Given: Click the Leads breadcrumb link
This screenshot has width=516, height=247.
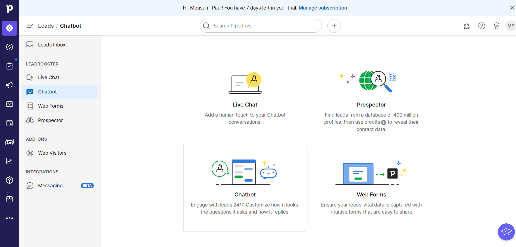Looking at the screenshot, I should [x=46, y=26].
